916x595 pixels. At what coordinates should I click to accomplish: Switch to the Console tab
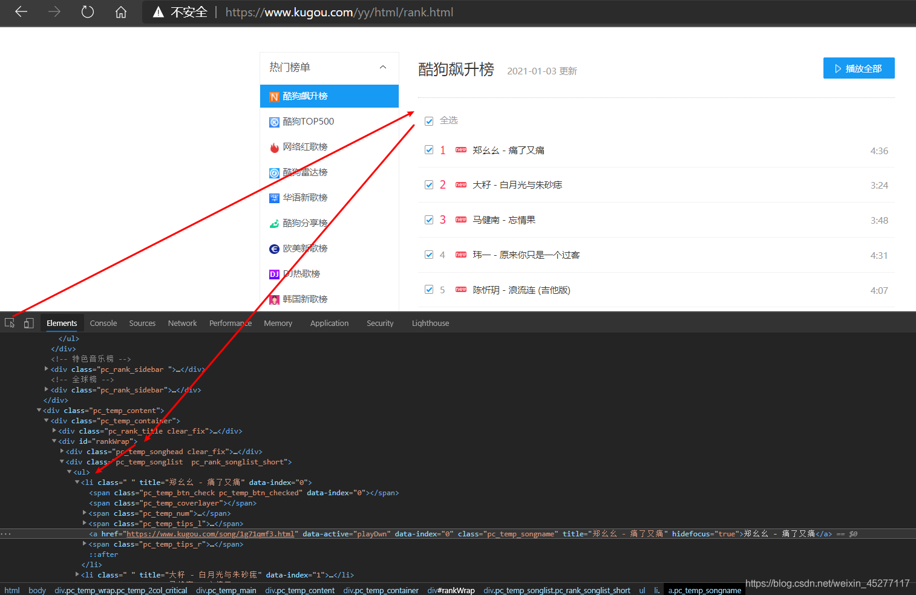(x=103, y=323)
